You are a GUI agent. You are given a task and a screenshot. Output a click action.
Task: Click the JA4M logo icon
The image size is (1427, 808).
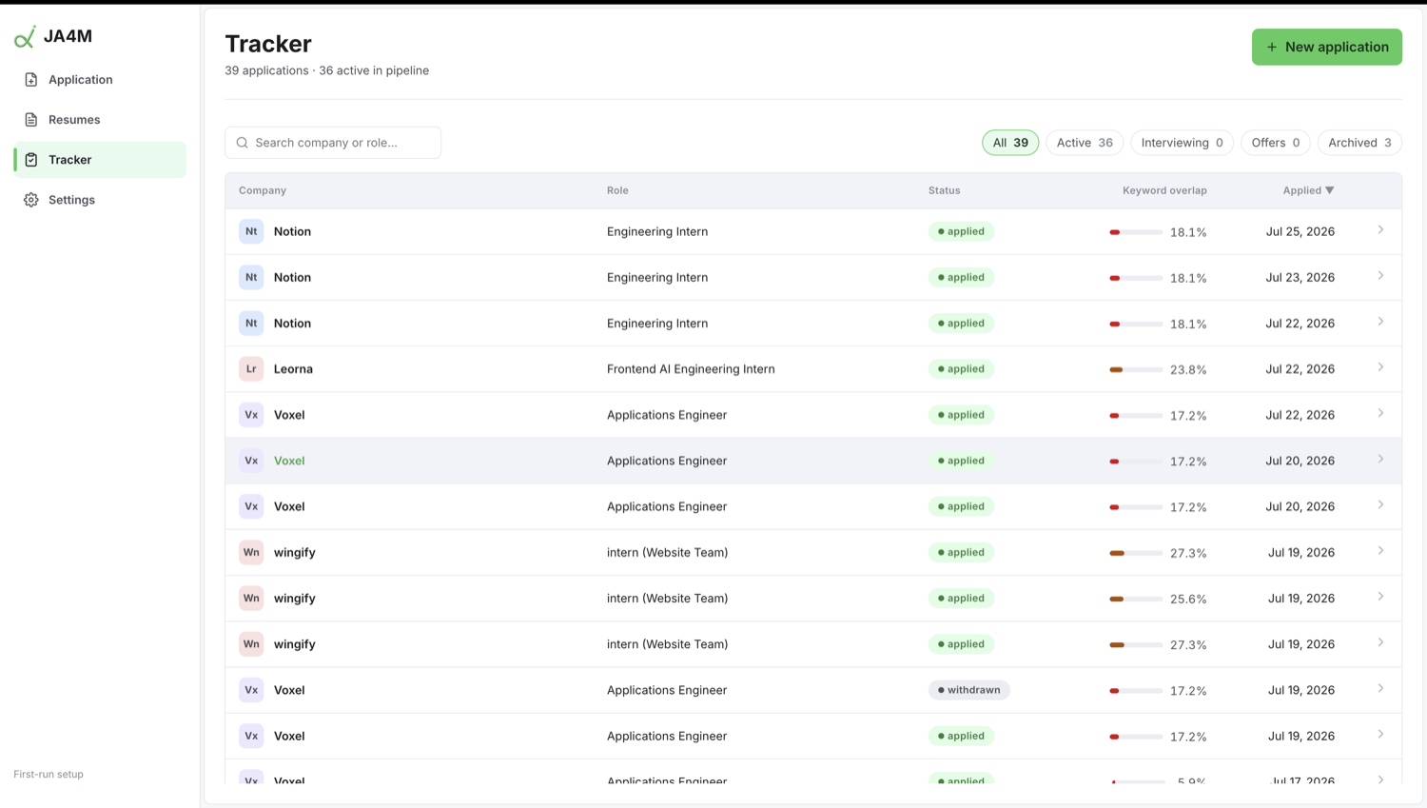point(25,37)
